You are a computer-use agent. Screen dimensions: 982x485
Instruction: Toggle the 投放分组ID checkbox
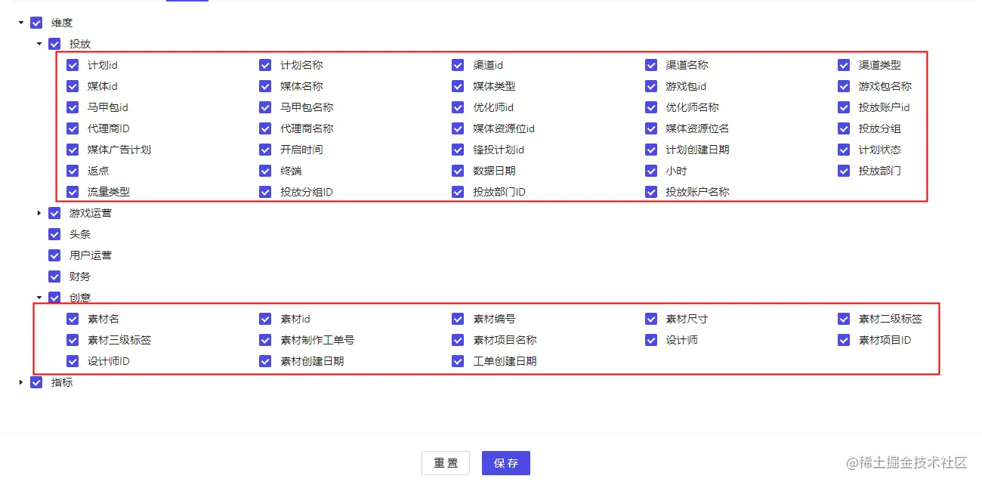[265, 192]
